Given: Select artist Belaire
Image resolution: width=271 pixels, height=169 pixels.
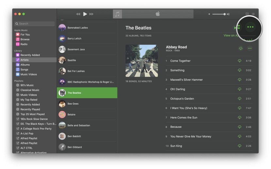Looking at the screenshot, I should 87,114.
